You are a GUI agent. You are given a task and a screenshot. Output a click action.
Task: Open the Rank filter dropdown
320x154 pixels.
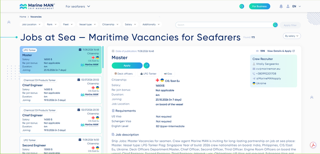[x=52, y=24]
